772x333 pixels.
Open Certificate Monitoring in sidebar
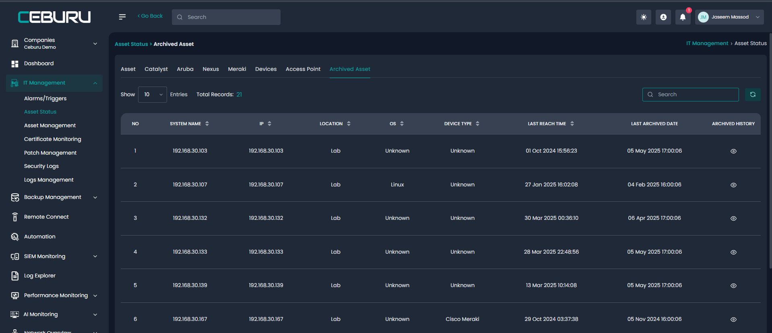click(53, 139)
